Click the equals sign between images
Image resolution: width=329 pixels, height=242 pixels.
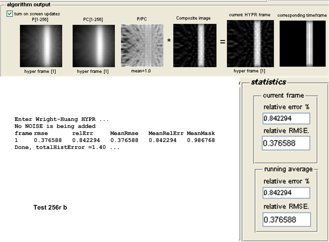click(222, 42)
